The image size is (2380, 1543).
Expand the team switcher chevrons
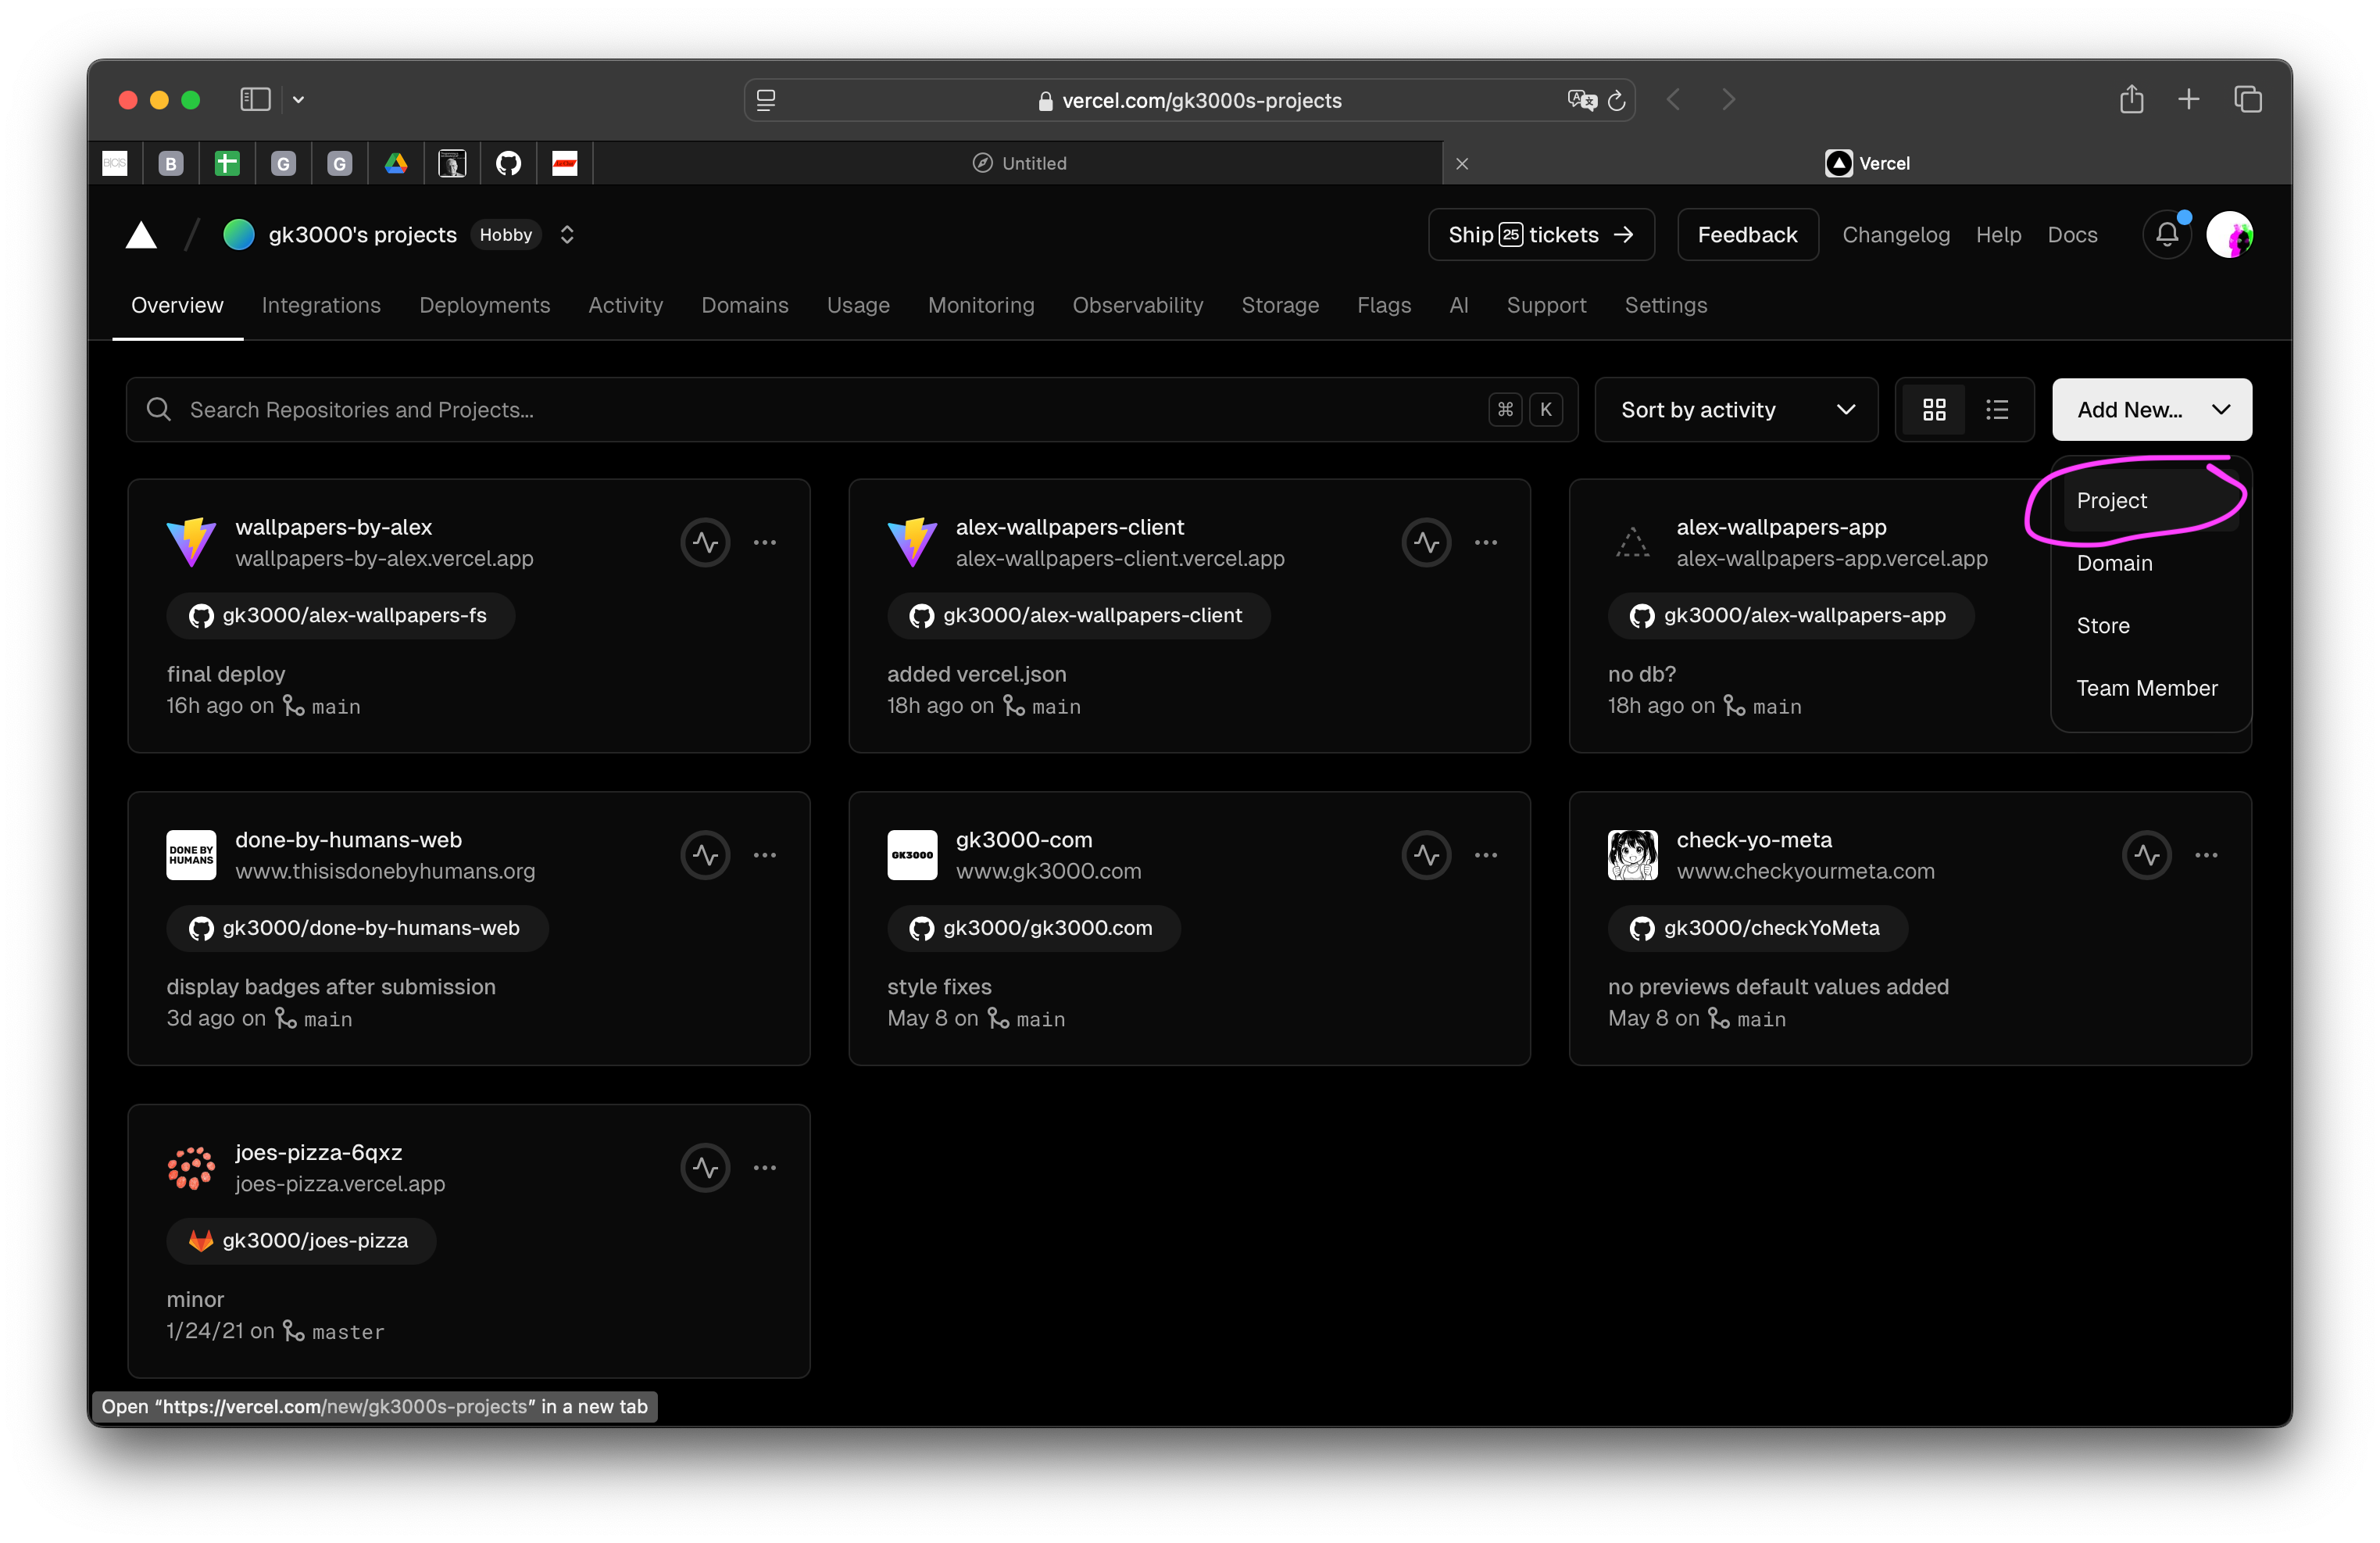[567, 235]
